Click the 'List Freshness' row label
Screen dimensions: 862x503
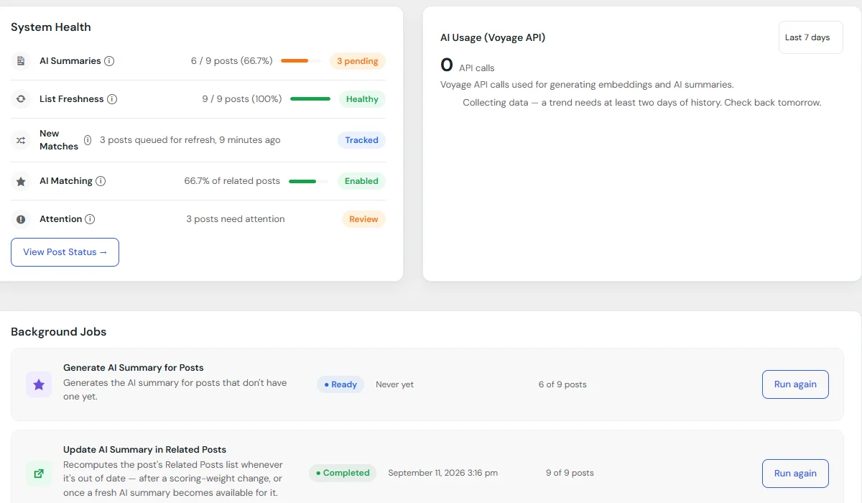[x=72, y=99]
